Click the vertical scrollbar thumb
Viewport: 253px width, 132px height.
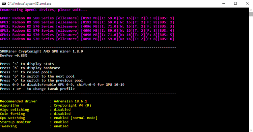pyautogui.click(x=251, y=14)
